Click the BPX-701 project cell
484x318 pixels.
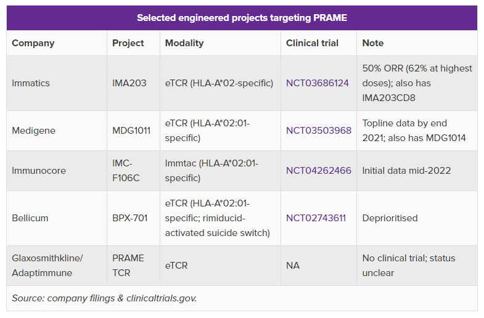click(x=130, y=218)
